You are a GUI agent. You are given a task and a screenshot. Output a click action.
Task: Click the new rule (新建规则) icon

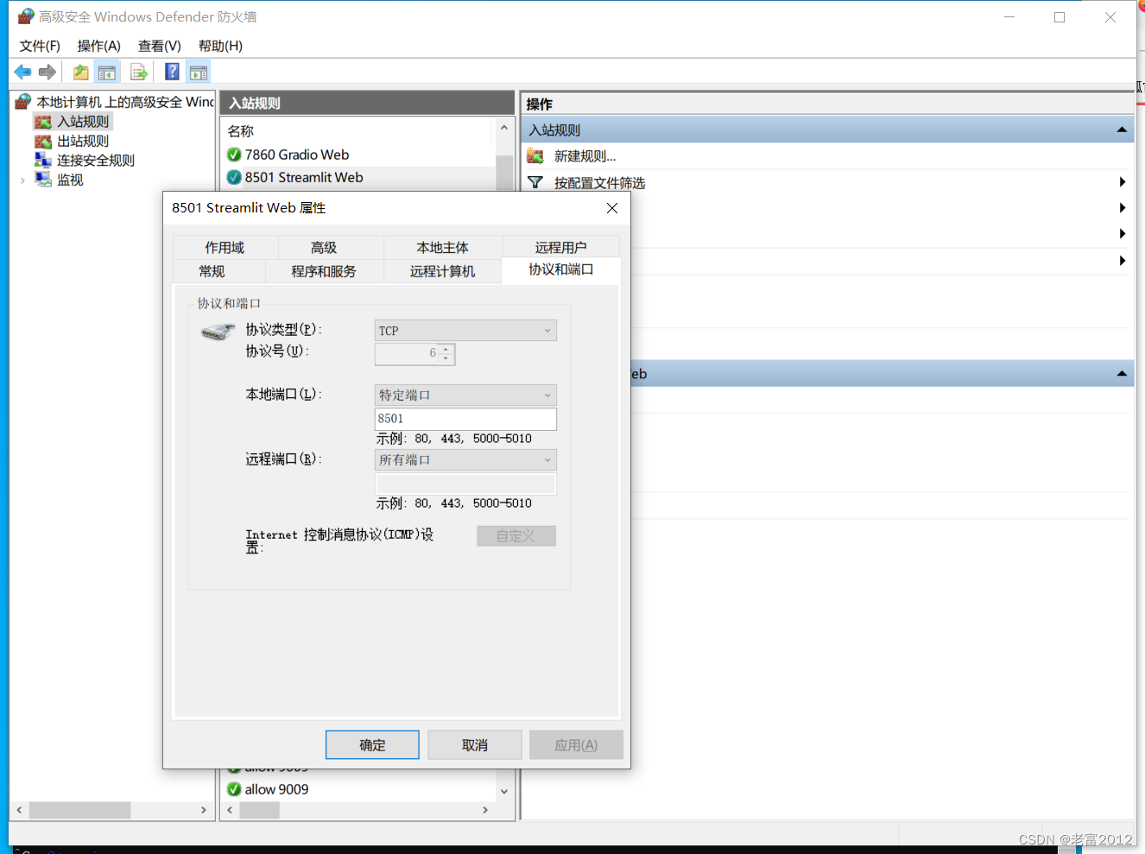[x=535, y=156]
